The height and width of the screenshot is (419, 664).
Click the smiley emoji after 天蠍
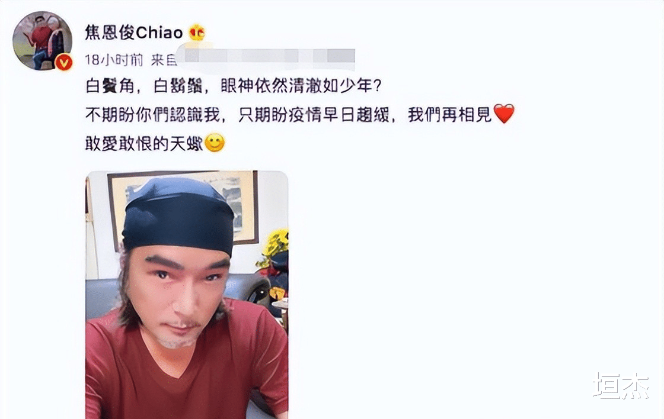pos(214,143)
